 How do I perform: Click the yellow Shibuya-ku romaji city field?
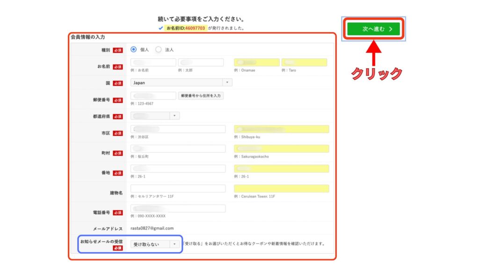click(x=281, y=129)
